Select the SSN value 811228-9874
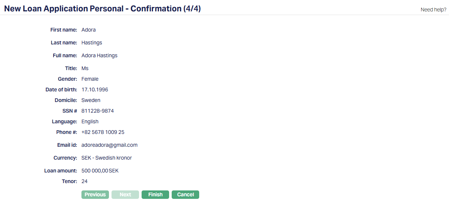 click(x=98, y=111)
